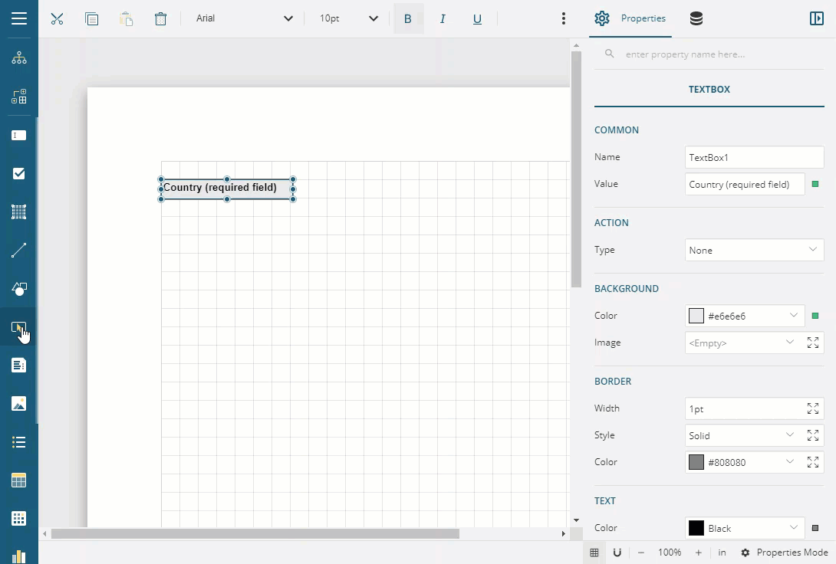836x564 pixels.
Task: Switch to the Properties tab
Action: (x=630, y=18)
